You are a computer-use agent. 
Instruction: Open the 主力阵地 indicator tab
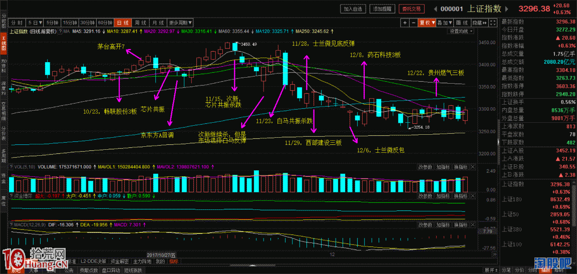[141, 261]
